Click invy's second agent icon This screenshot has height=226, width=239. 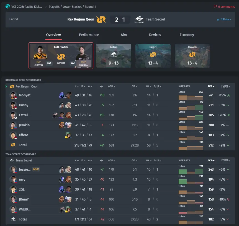click(x=68, y=179)
